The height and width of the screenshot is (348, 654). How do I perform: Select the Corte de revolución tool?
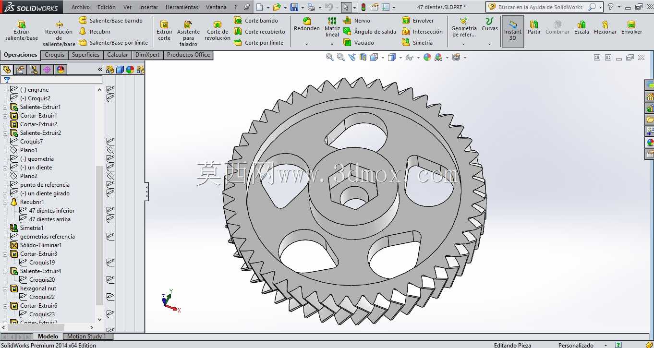point(218,30)
